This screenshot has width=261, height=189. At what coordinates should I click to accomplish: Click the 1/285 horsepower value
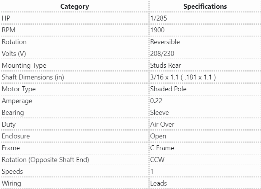click(x=159, y=18)
